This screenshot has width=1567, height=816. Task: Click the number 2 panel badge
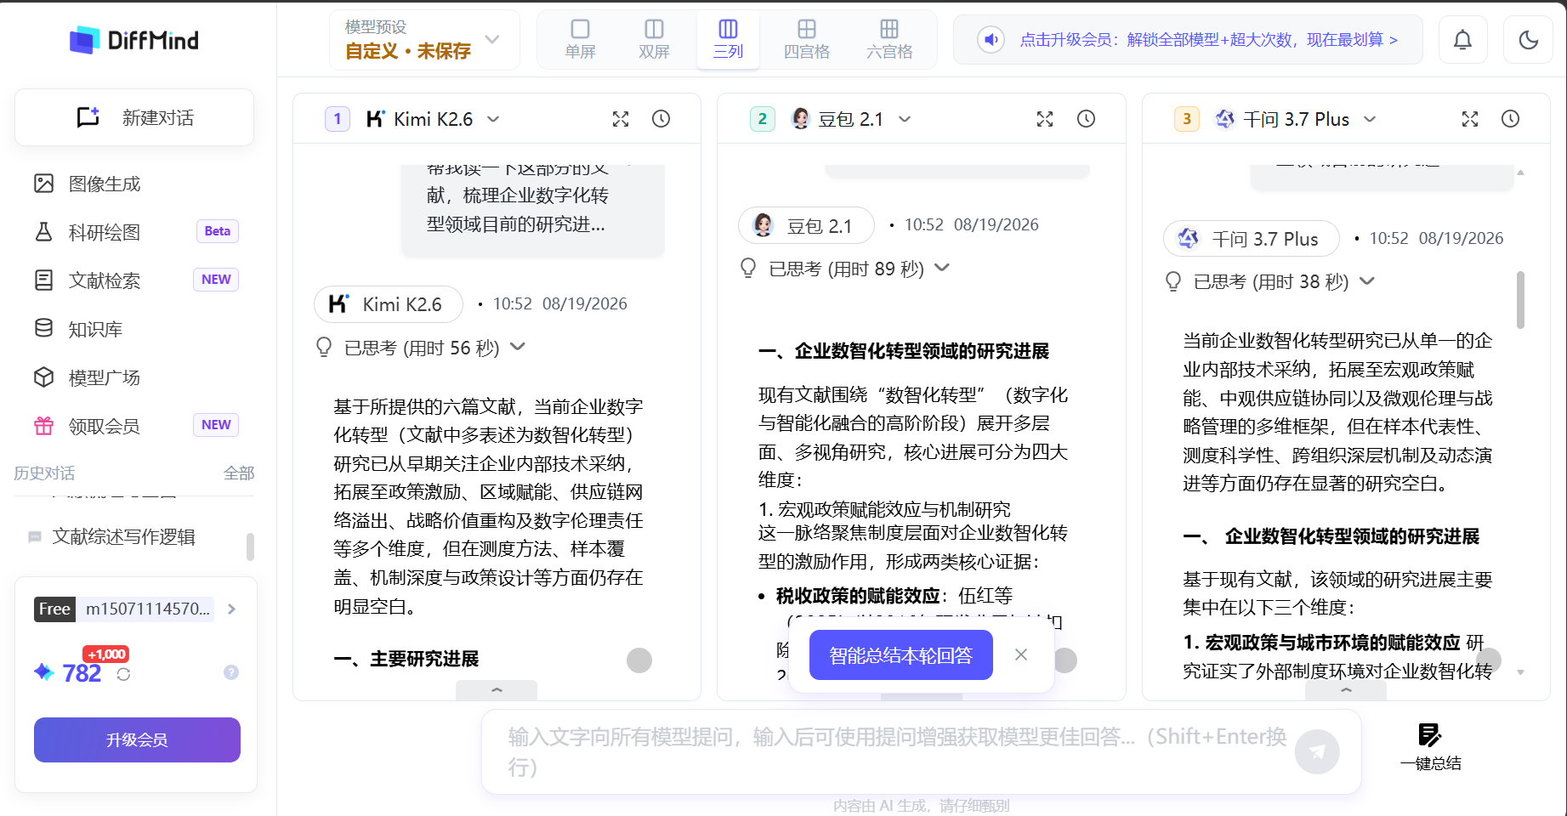[x=762, y=119]
